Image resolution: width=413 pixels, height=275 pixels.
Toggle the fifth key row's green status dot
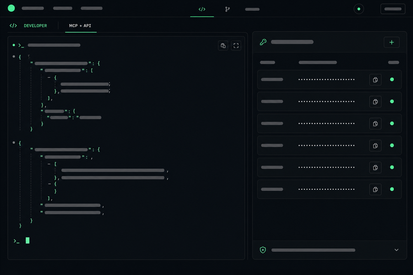point(392,167)
